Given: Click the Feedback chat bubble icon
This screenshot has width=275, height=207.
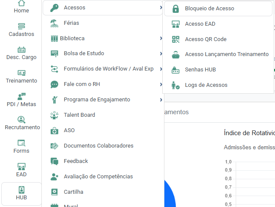Looking at the screenshot, I should tap(54, 161).
